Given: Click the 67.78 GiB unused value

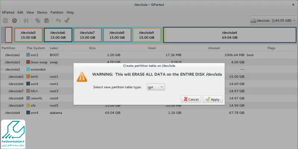Looking at the screenshot, I should [x=237, y=113].
